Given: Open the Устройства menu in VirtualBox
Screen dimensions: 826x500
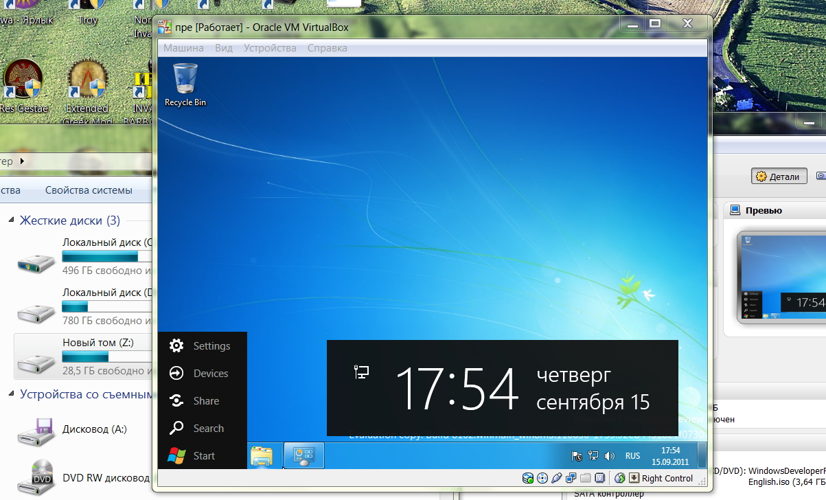Looking at the screenshot, I should 270,48.
